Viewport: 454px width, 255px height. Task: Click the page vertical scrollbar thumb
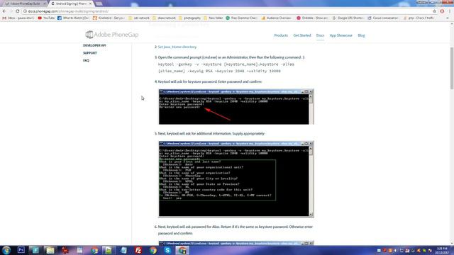[x=451, y=68]
